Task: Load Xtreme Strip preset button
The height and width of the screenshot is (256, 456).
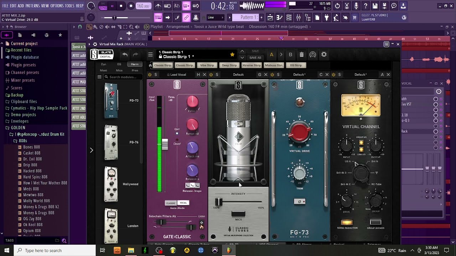Action: pyautogui.click(x=252, y=65)
